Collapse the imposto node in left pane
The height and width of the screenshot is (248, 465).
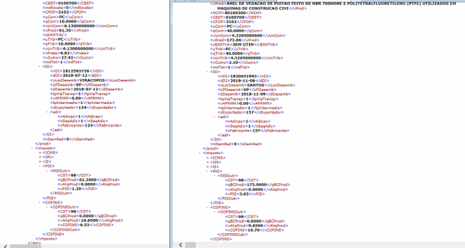[x=32, y=148]
